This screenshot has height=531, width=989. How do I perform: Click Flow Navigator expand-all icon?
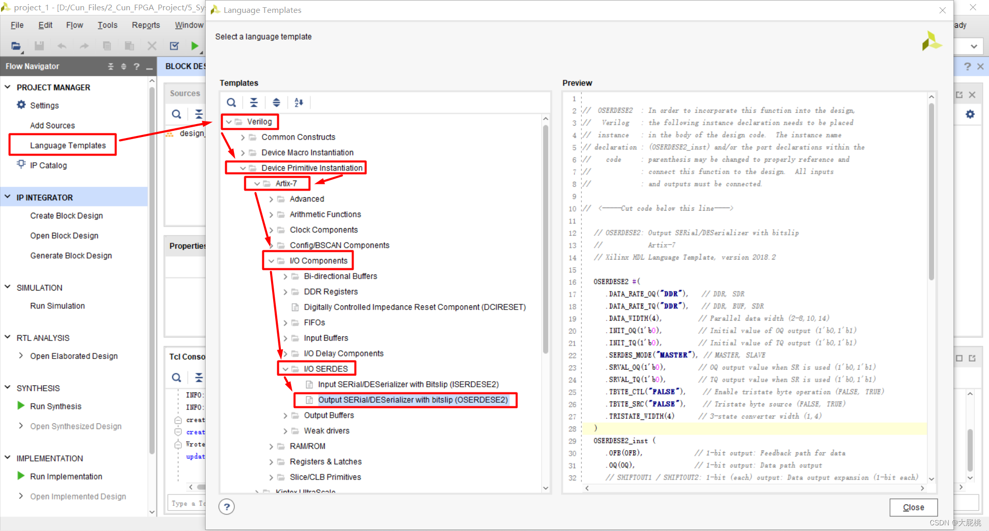pos(123,66)
